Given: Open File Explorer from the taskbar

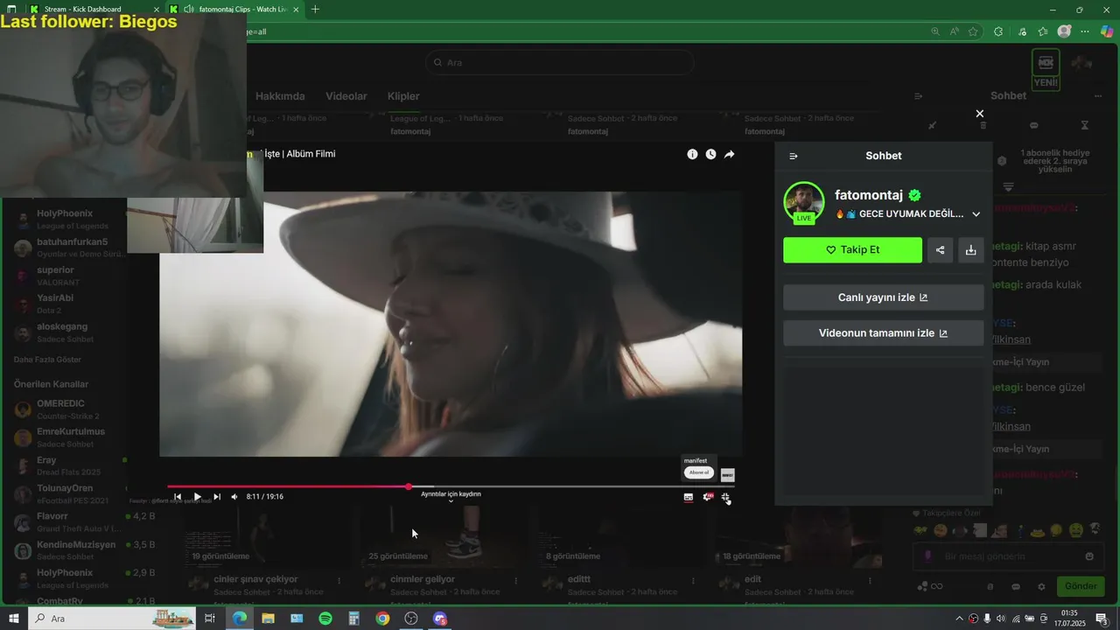Looking at the screenshot, I should pos(268,619).
